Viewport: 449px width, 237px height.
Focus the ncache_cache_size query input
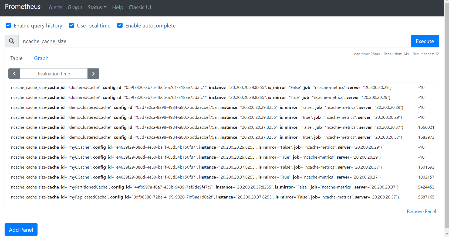pyautogui.click(x=215, y=41)
